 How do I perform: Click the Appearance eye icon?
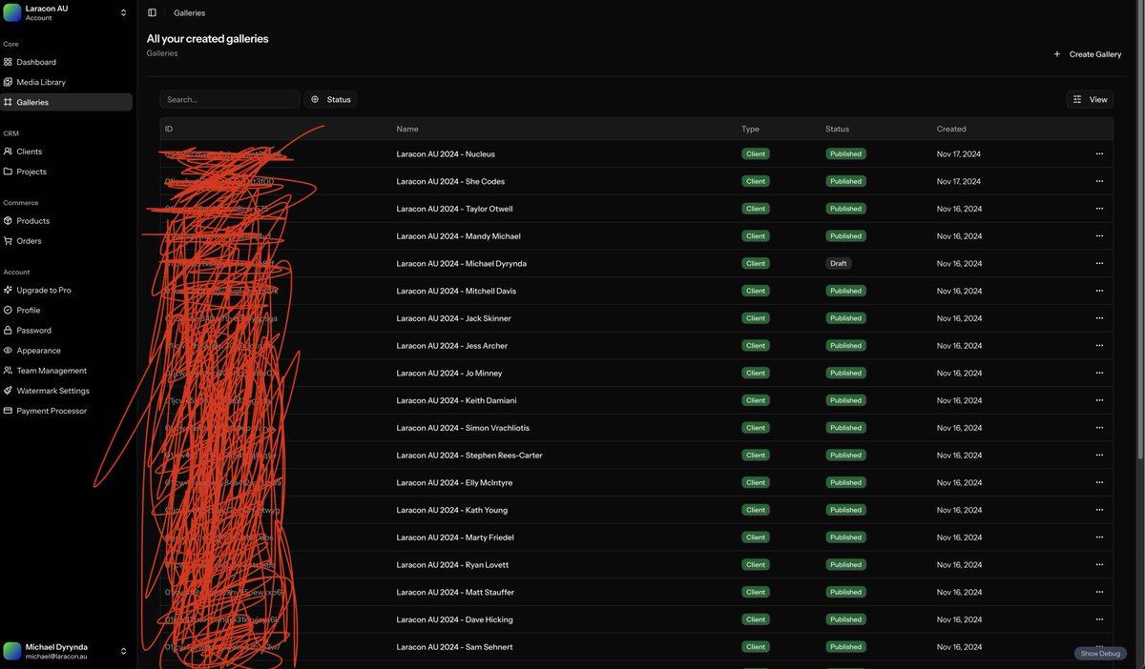pos(8,351)
